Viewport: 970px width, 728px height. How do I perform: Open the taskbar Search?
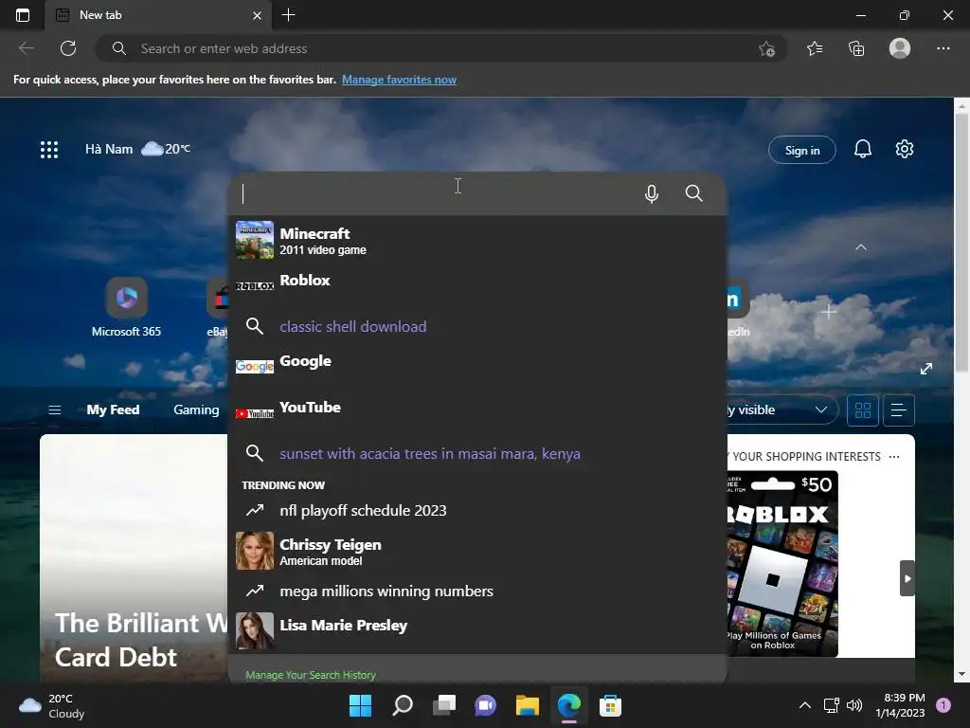click(x=402, y=705)
